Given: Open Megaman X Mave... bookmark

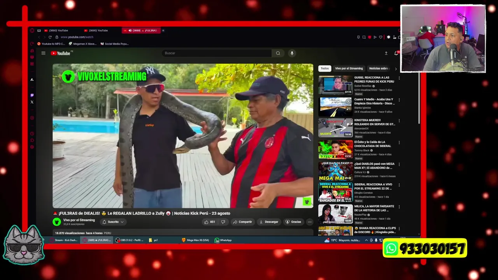Looking at the screenshot, I should pos(82,44).
